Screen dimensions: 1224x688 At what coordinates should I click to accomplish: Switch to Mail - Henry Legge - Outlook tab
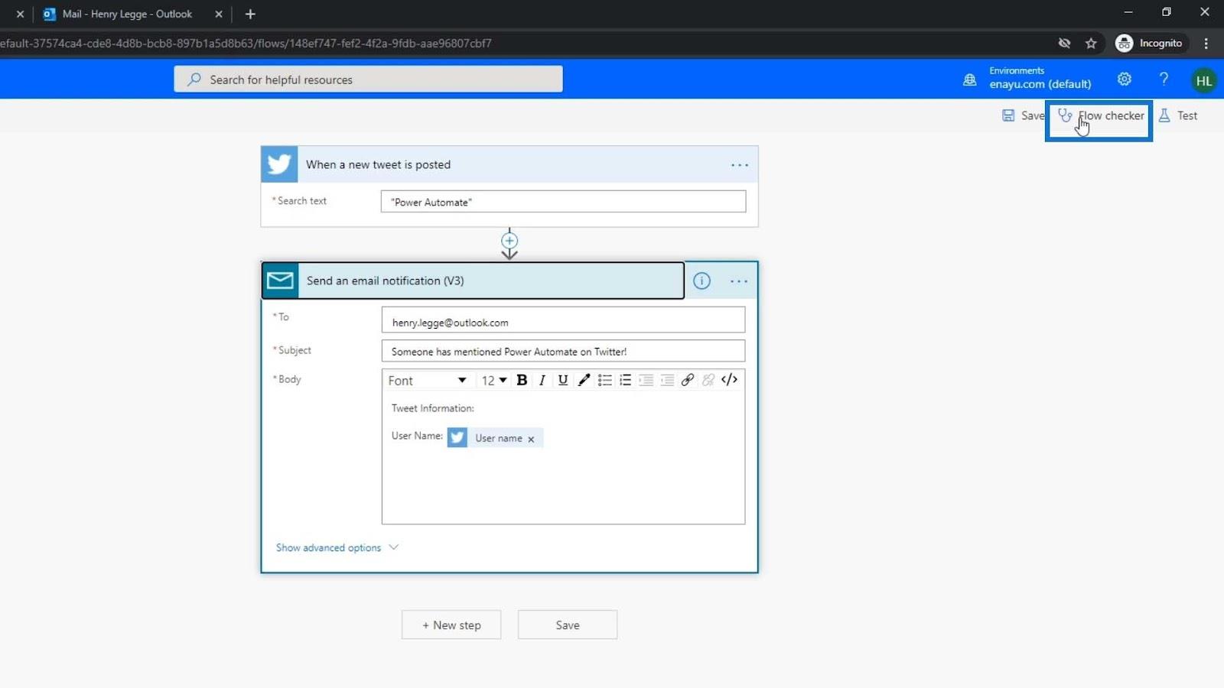point(127,14)
